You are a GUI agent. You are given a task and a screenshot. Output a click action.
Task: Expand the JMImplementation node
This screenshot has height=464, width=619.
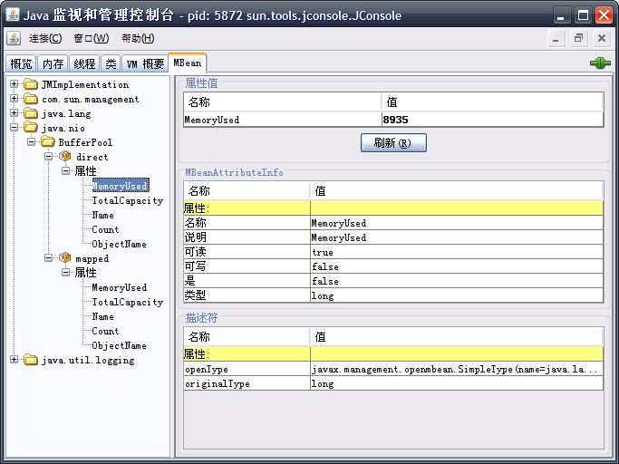14,83
